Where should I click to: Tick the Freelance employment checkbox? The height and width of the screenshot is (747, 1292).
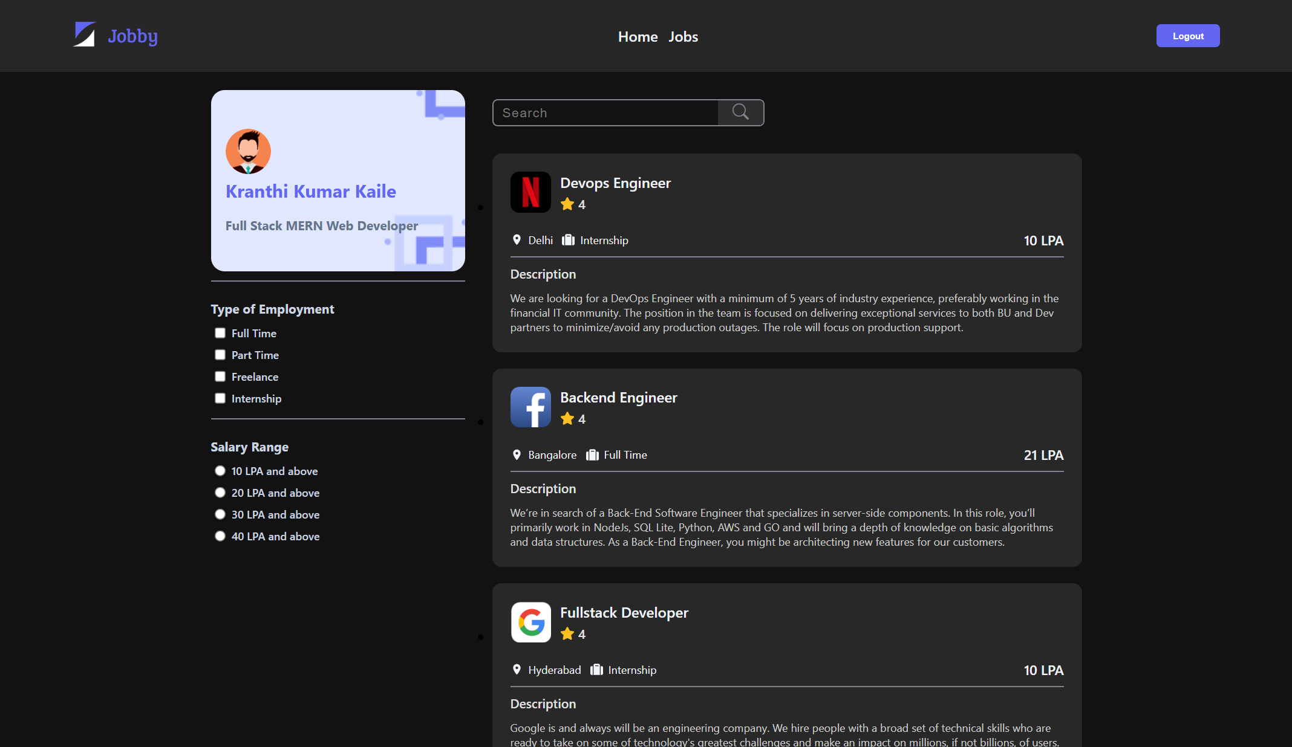220,377
